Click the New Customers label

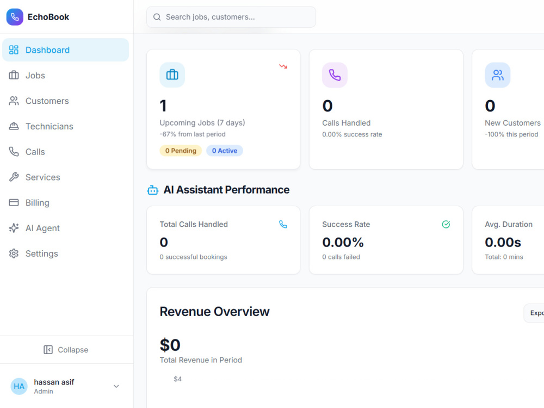pyautogui.click(x=513, y=123)
